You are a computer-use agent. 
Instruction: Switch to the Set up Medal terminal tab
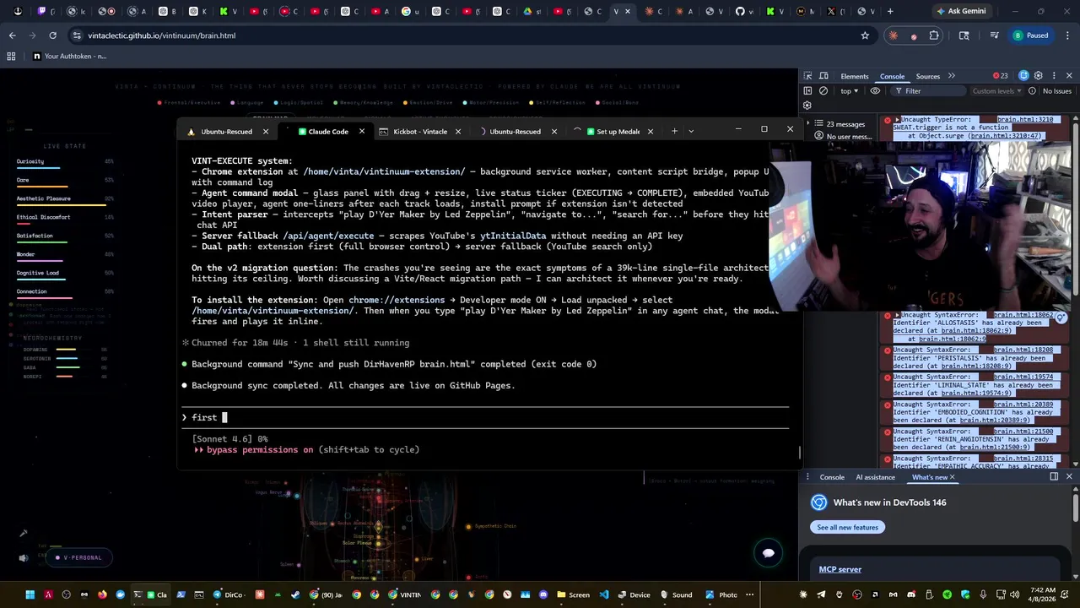[618, 131]
